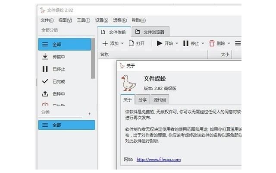The image size is (276, 173).
Task: Select 全部 under 全部分组
Action: [65, 44]
